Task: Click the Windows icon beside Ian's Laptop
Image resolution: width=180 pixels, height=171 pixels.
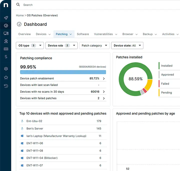Action: 22,136
